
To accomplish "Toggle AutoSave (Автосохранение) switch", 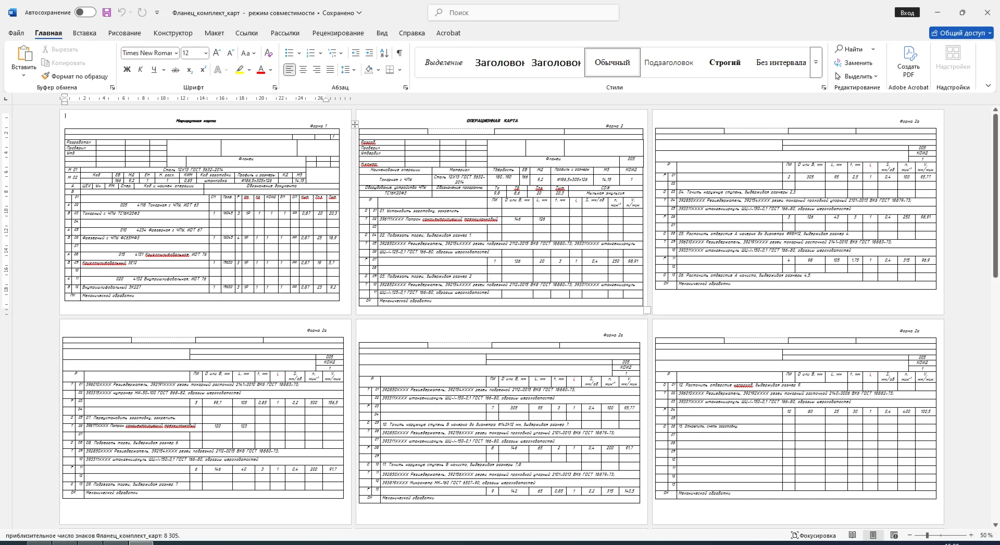I will coord(85,12).
